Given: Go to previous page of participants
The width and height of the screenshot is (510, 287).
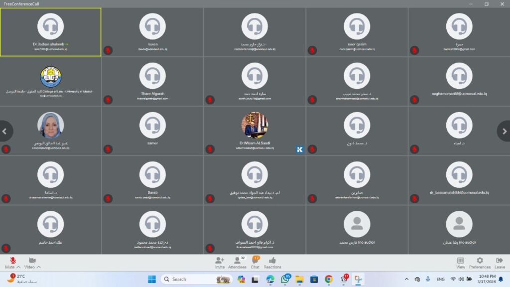Looking at the screenshot, I should [5, 131].
